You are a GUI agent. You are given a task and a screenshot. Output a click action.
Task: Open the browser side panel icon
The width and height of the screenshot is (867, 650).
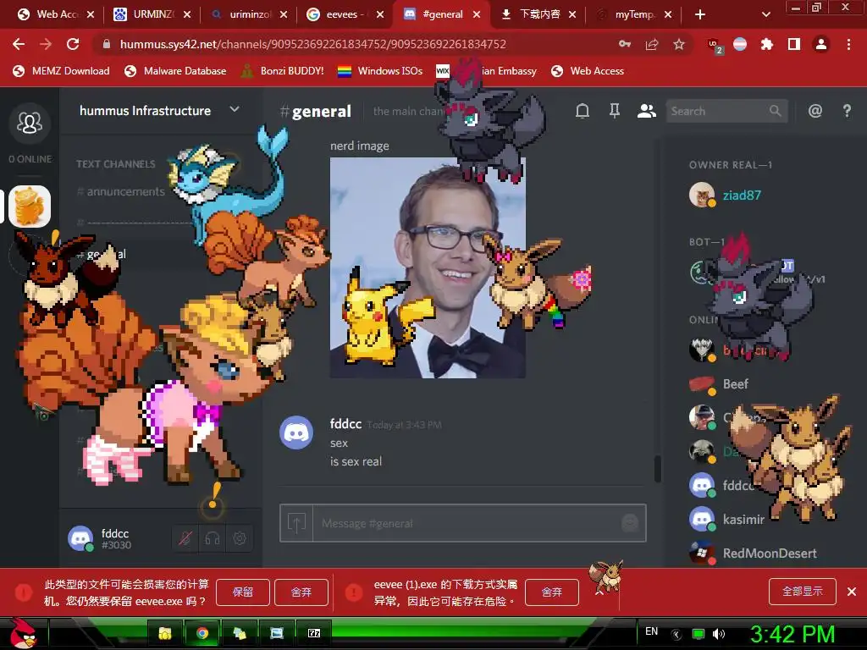[794, 44]
